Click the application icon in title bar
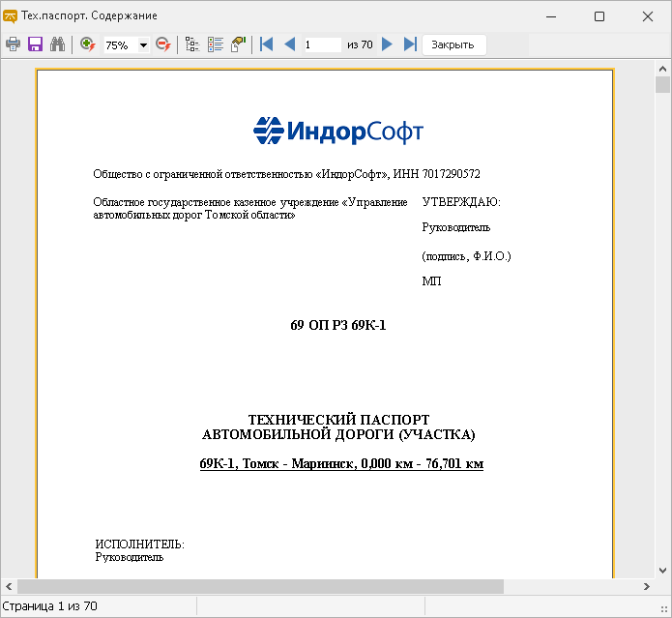 pyautogui.click(x=10, y=16)
